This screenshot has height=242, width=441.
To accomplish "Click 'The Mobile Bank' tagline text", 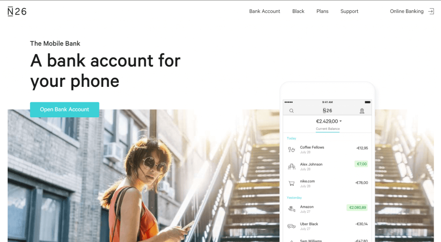I will tap(55, 43).
